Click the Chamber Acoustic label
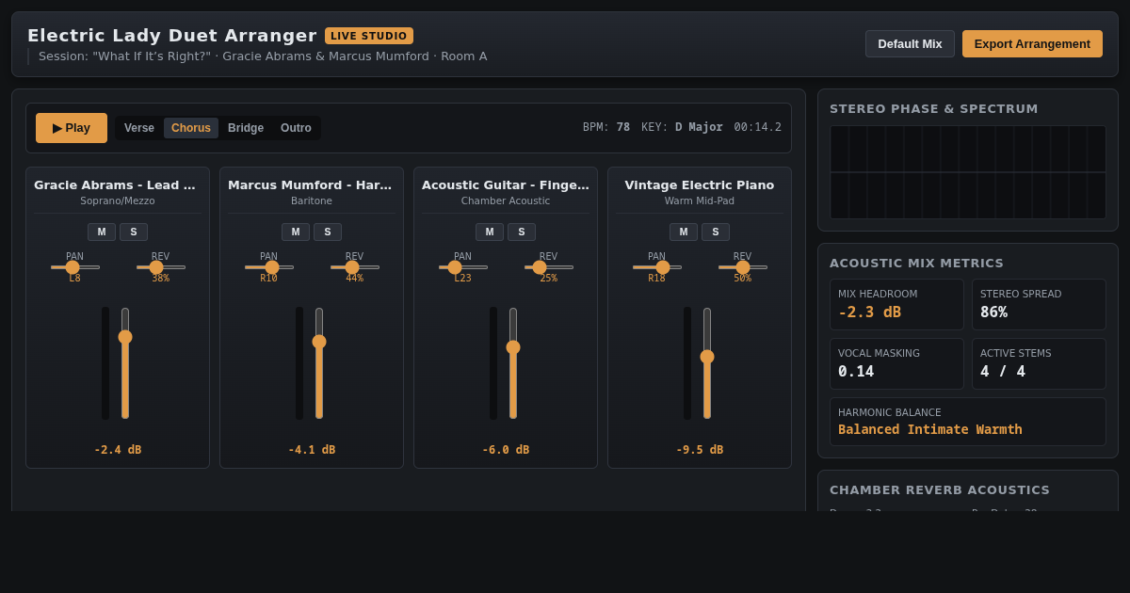Screen dimensions: 1130x593 click(506, 200)
